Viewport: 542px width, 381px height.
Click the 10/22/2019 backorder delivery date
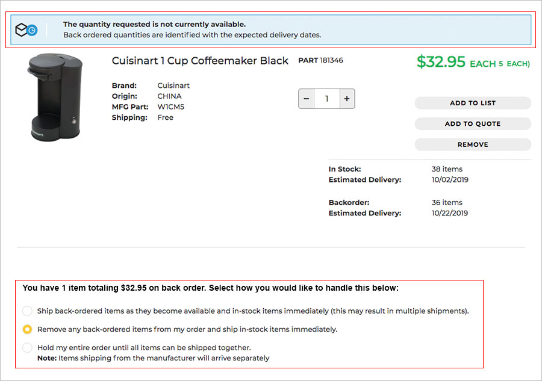450,213
